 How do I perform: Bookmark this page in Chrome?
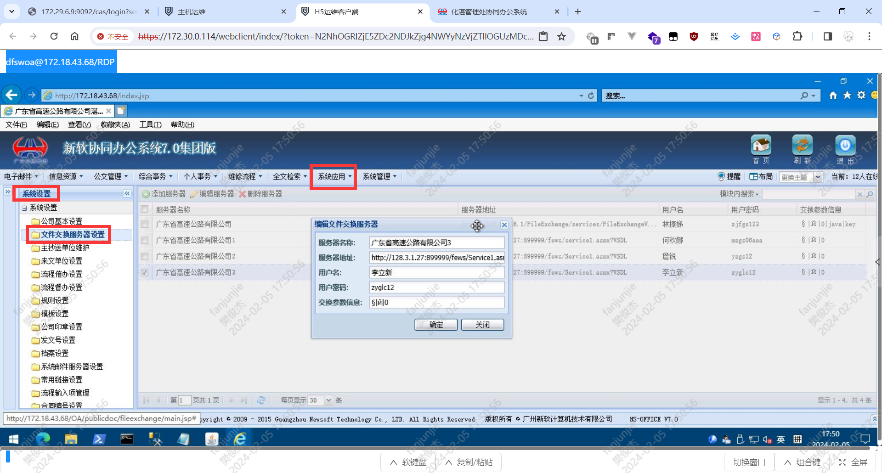click(x=561, y=36)
